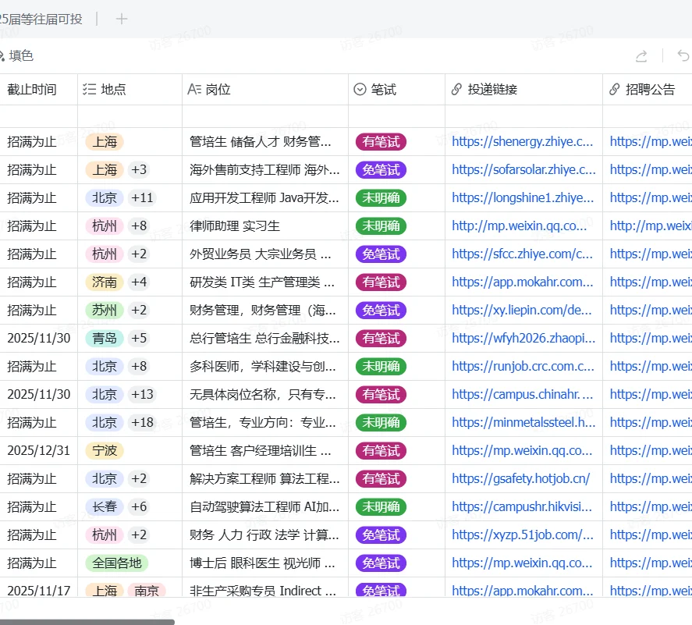Open the xyzp.51job.com application link

523,535
